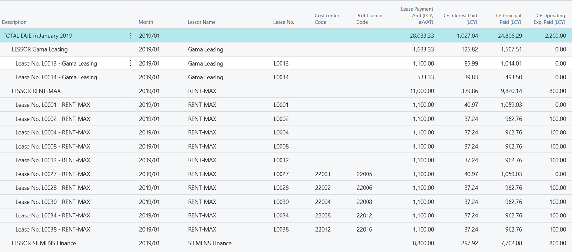Click profit center code 22012
The image size is (572, 252).
tap(364, 215)
